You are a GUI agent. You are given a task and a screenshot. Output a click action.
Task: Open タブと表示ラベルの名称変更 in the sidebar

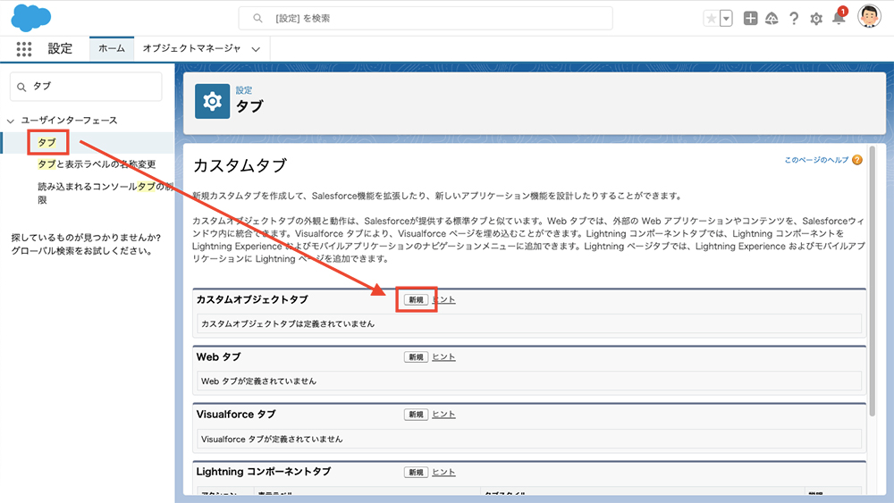[x=97, y=164]
